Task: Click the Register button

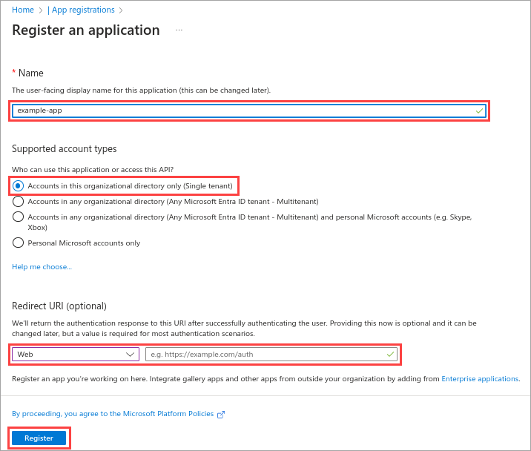Action: (x=39, y=438)
